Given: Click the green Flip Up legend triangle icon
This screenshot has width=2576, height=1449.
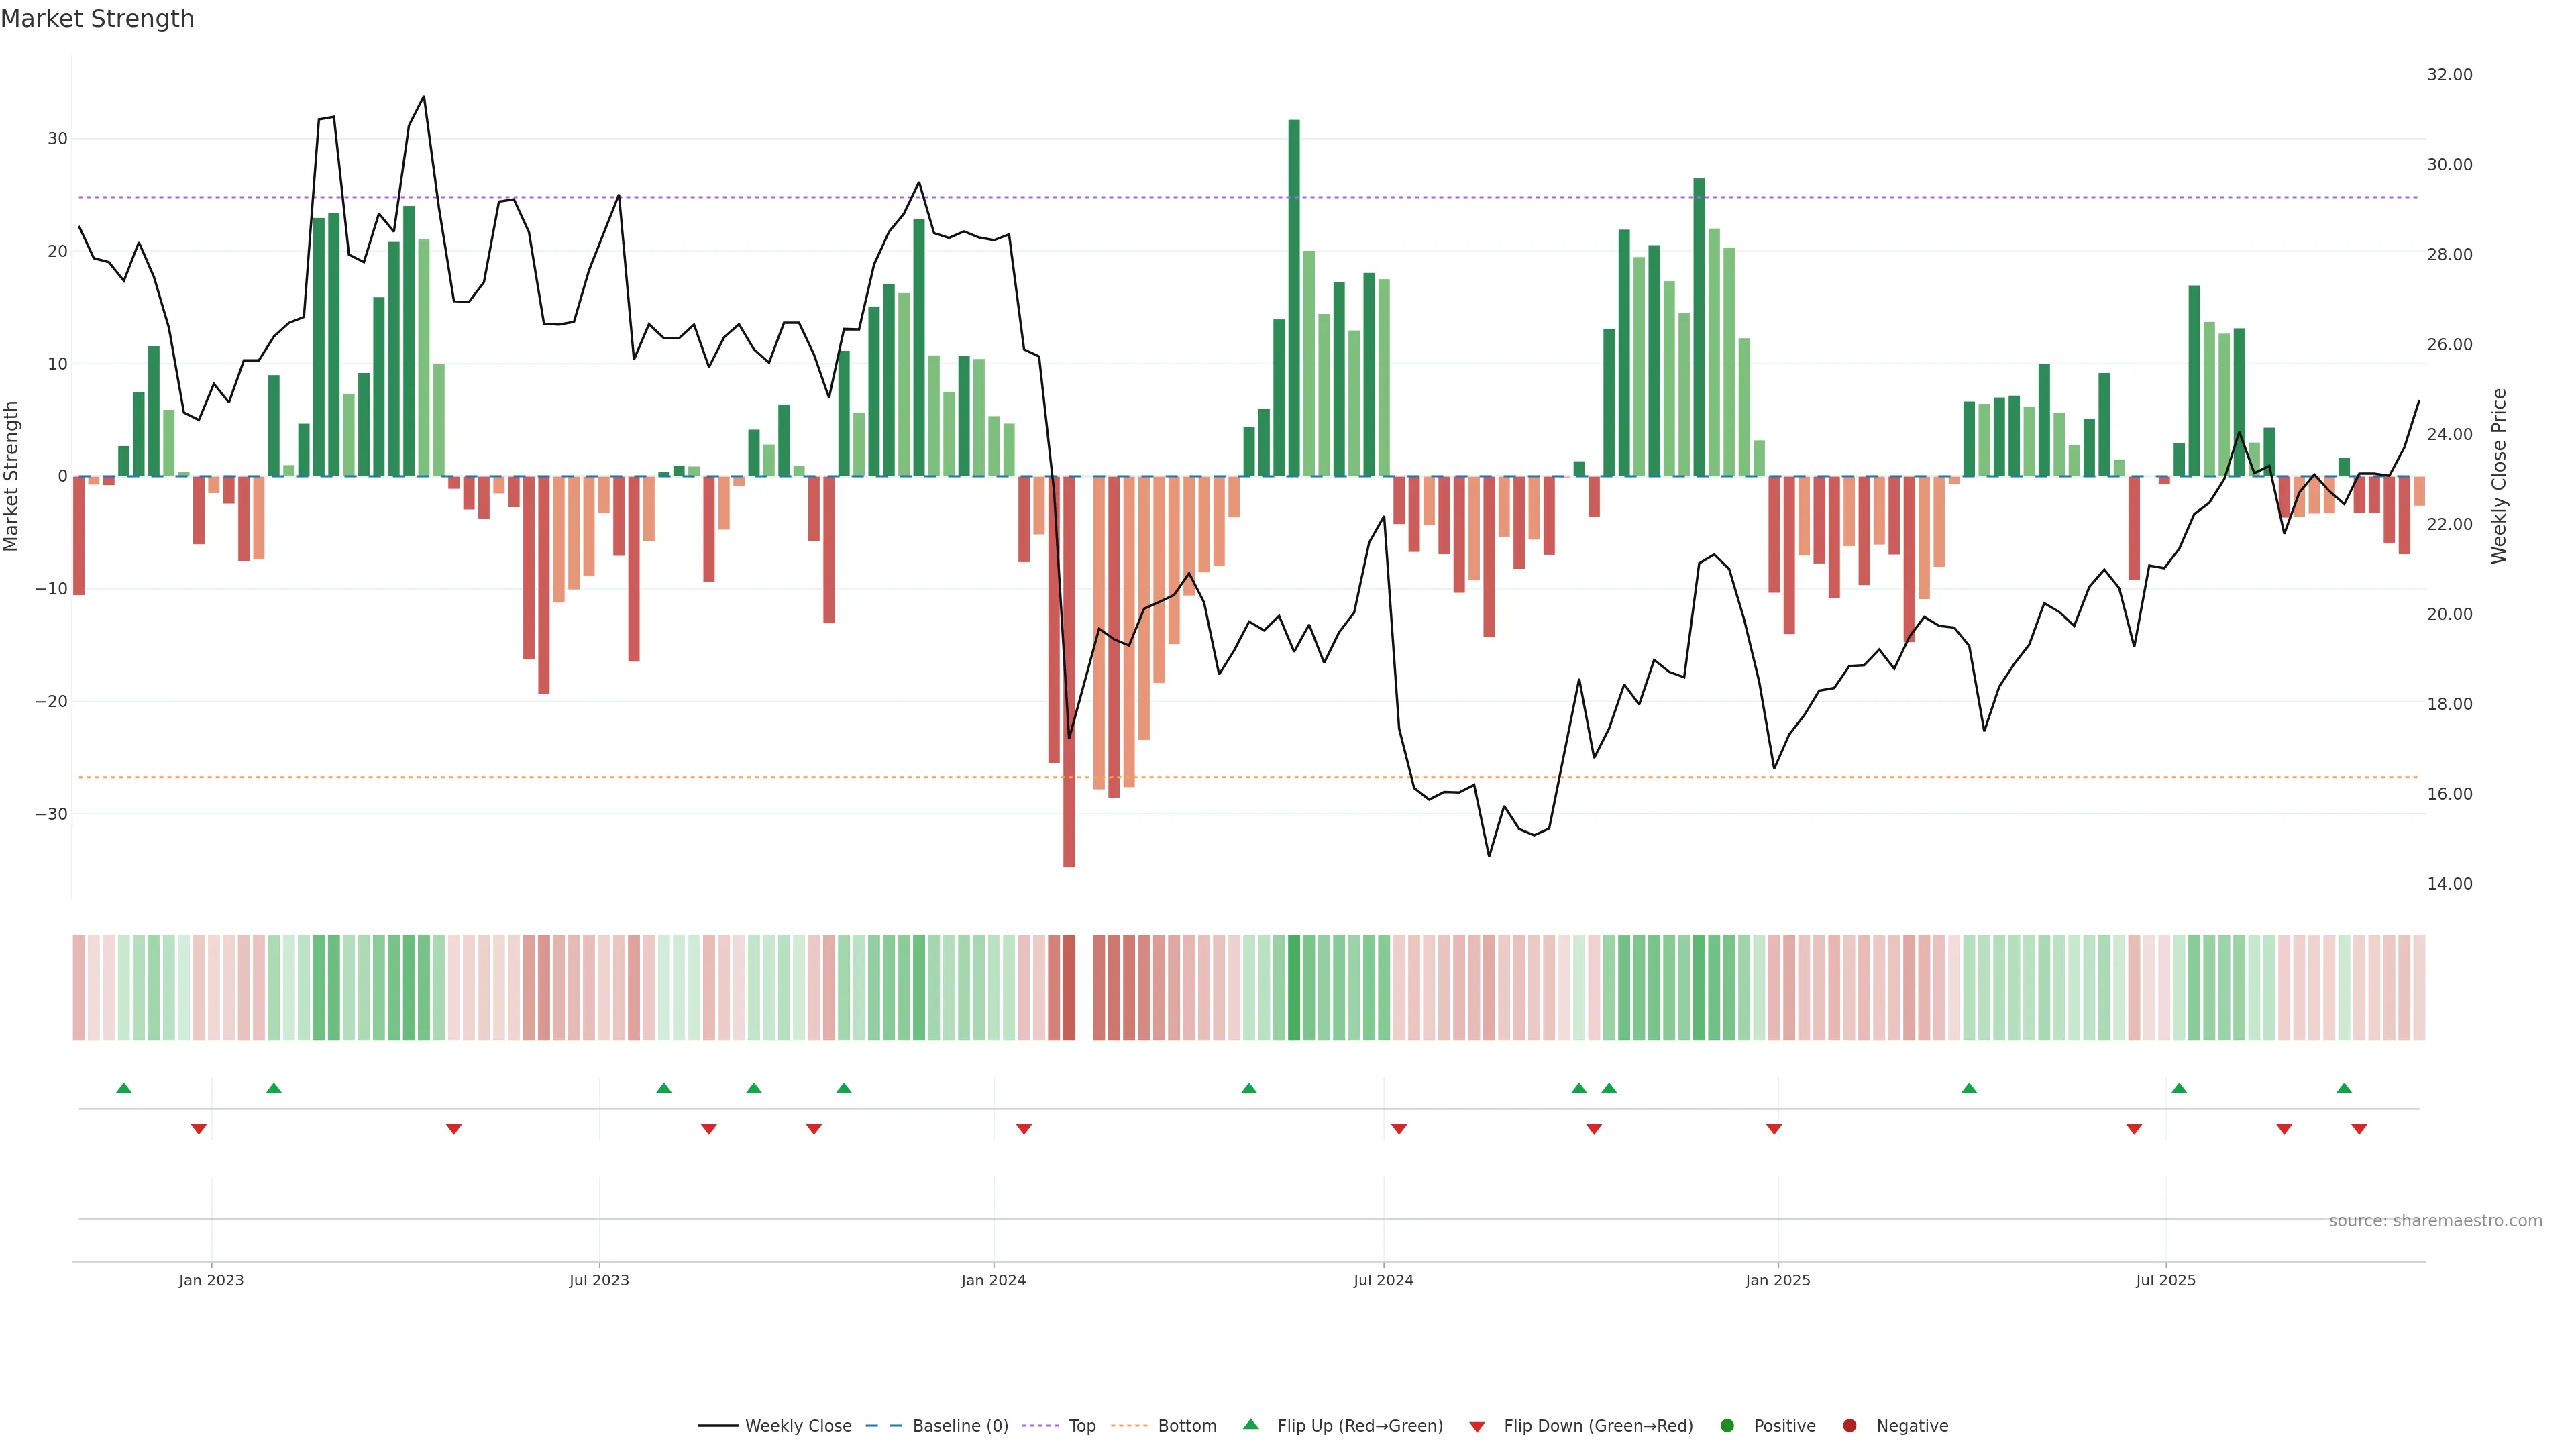Looking at the screenshot, I should tap(1250, 1425).
